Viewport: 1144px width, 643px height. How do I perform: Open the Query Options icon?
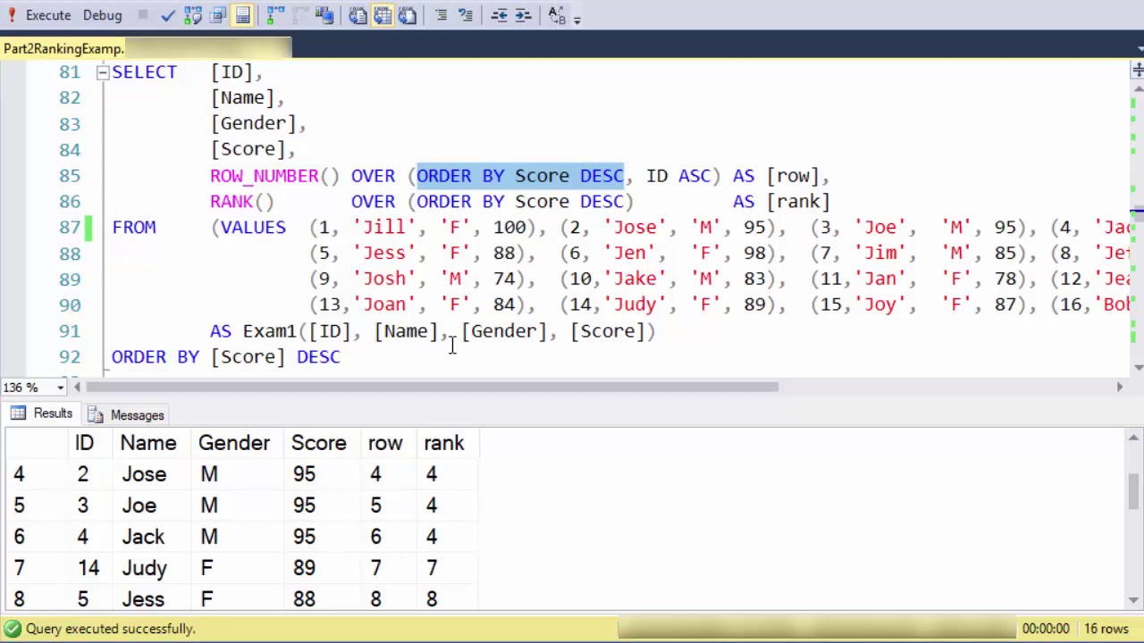218,15
